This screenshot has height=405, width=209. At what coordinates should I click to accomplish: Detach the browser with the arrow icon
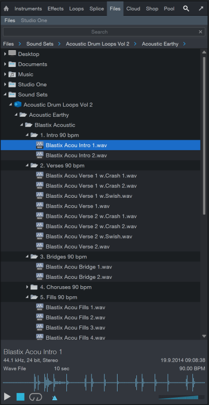pos(201,8)
